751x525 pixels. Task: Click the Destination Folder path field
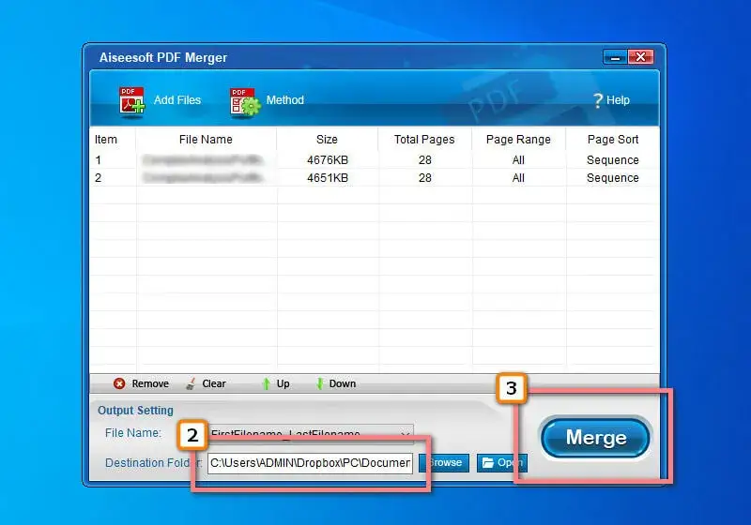coord(310,463)
